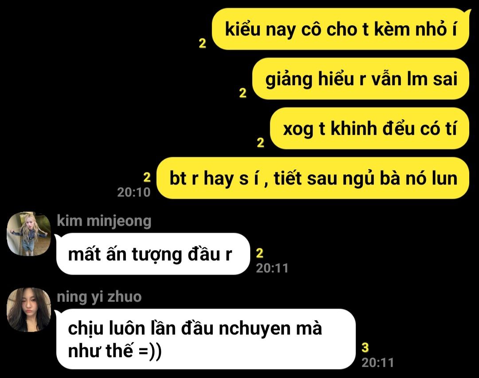Click unread count 2 beside 'giảng hiểu' message

[x=243, y=93]
